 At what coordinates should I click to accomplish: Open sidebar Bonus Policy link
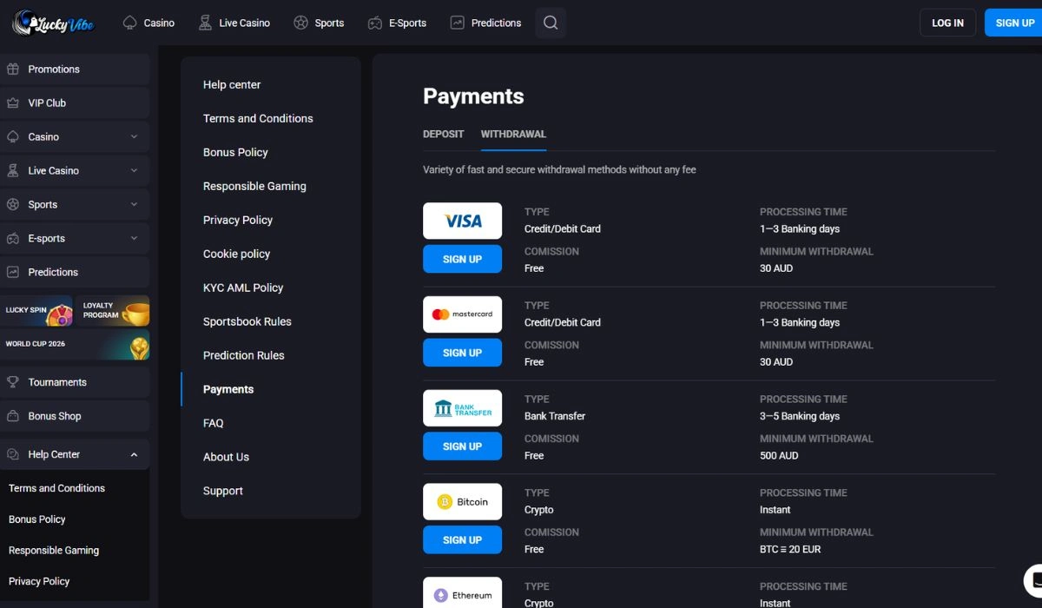pos(37,519)
